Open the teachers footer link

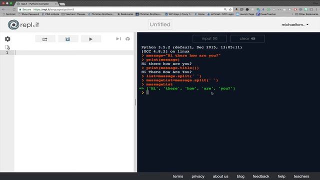pyautogui.click(x=301, y=176)
